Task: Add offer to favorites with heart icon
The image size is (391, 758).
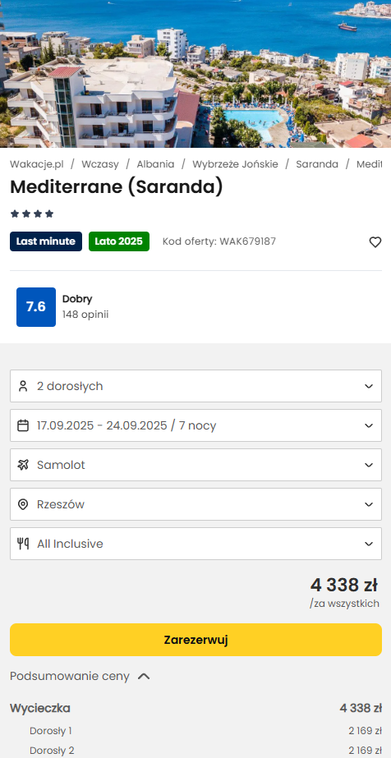Action: tap(375, 242)
